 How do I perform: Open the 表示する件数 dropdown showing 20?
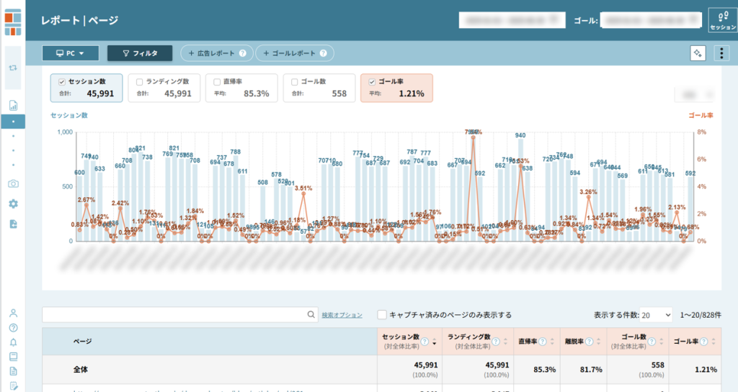[x=656, y=315]
